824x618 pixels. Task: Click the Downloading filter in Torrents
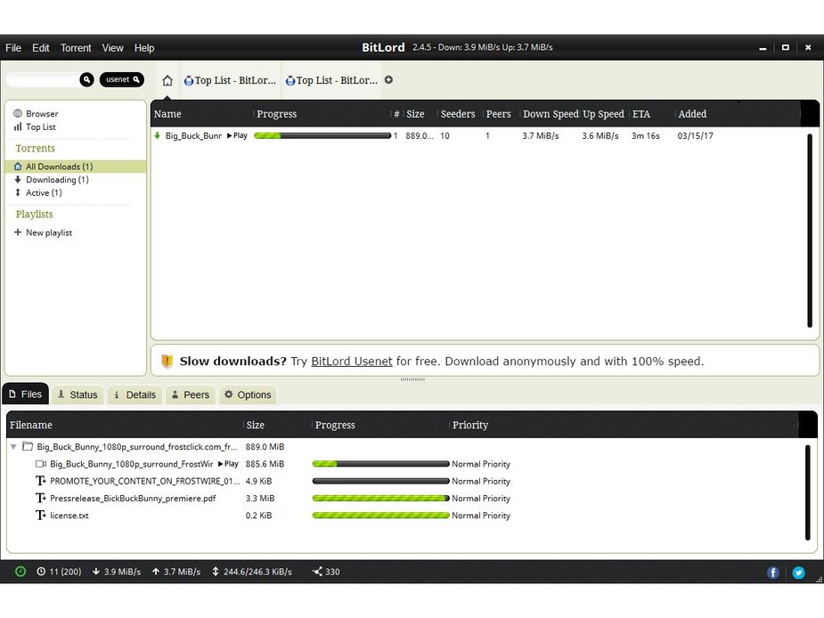(x=59, y=179)
